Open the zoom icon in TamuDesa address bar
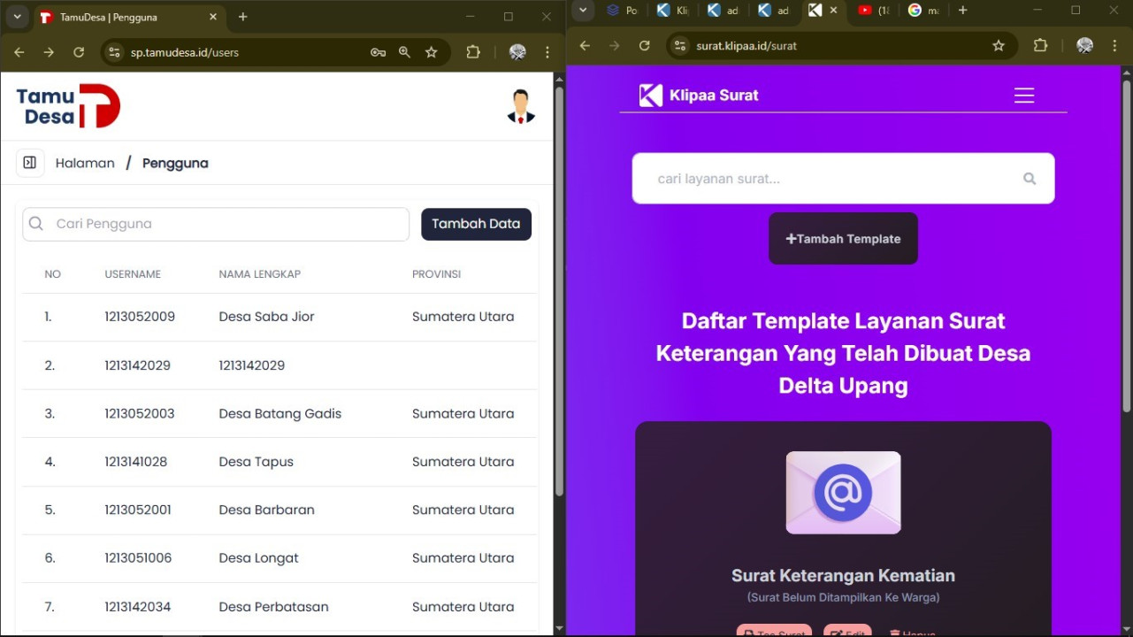 pyautogui.click(x=404, y=52)
